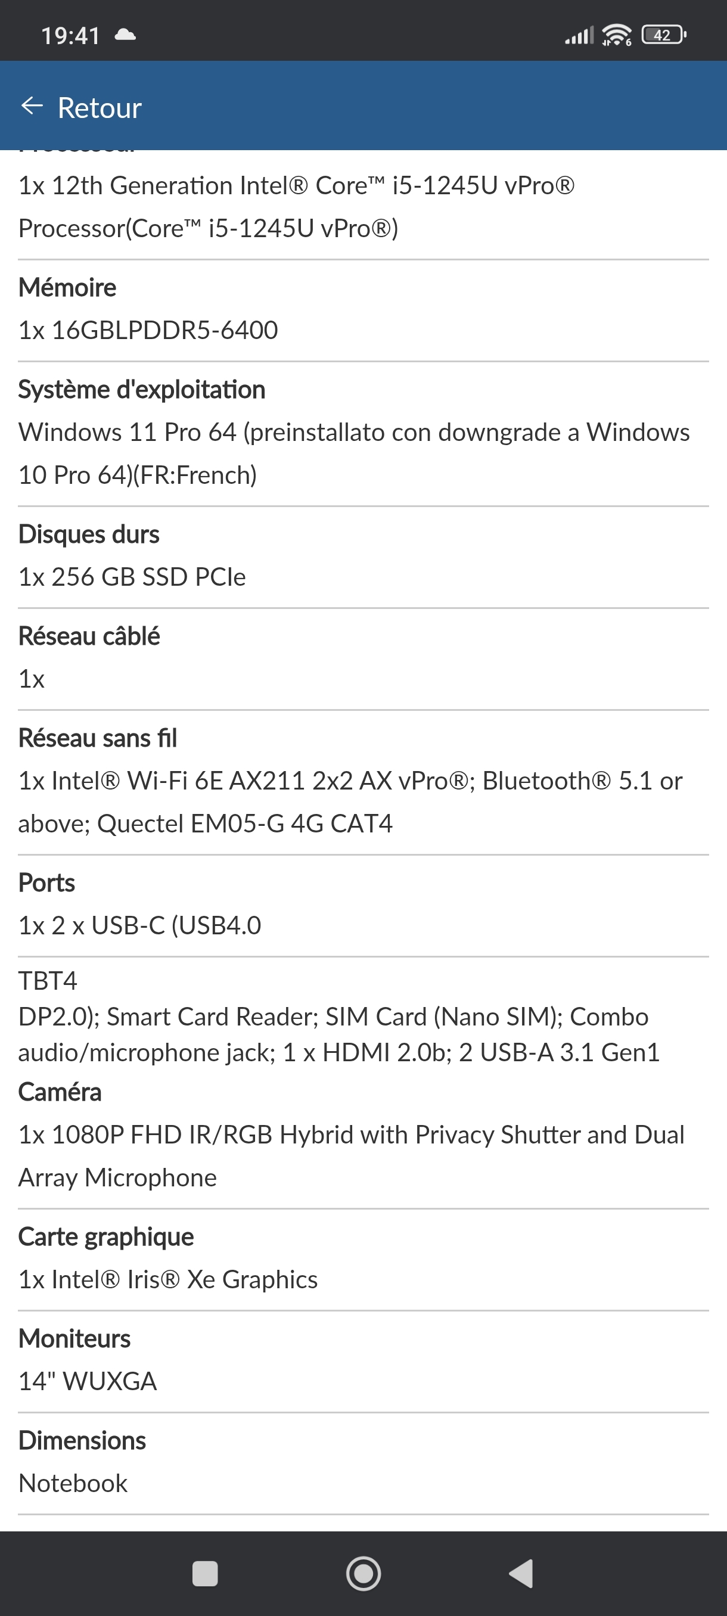Image resolution: width=727 pixels, height=1616 pixels.
Task: Tap the cloud icon in status bar
Action: coord(126,35)
